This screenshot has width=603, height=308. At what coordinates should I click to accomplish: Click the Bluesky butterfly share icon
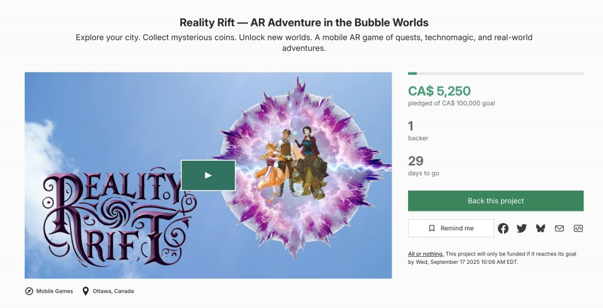pos(541,228)
